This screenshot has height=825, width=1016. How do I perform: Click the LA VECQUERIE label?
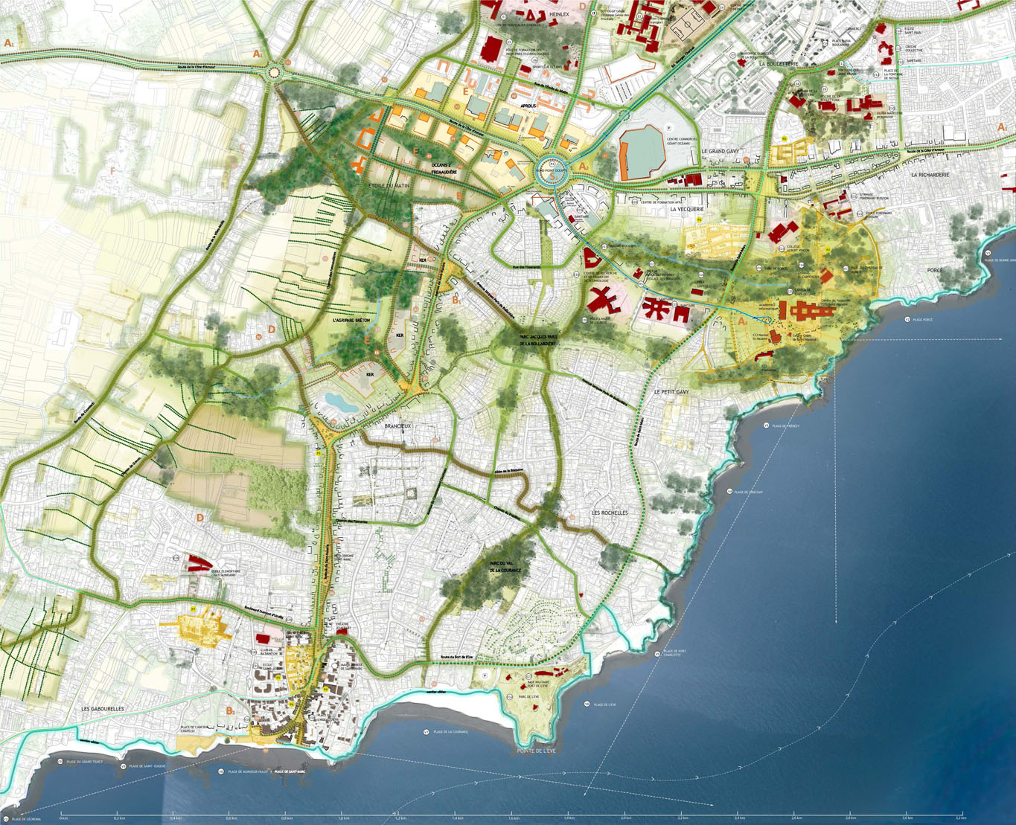pos(687,210)
